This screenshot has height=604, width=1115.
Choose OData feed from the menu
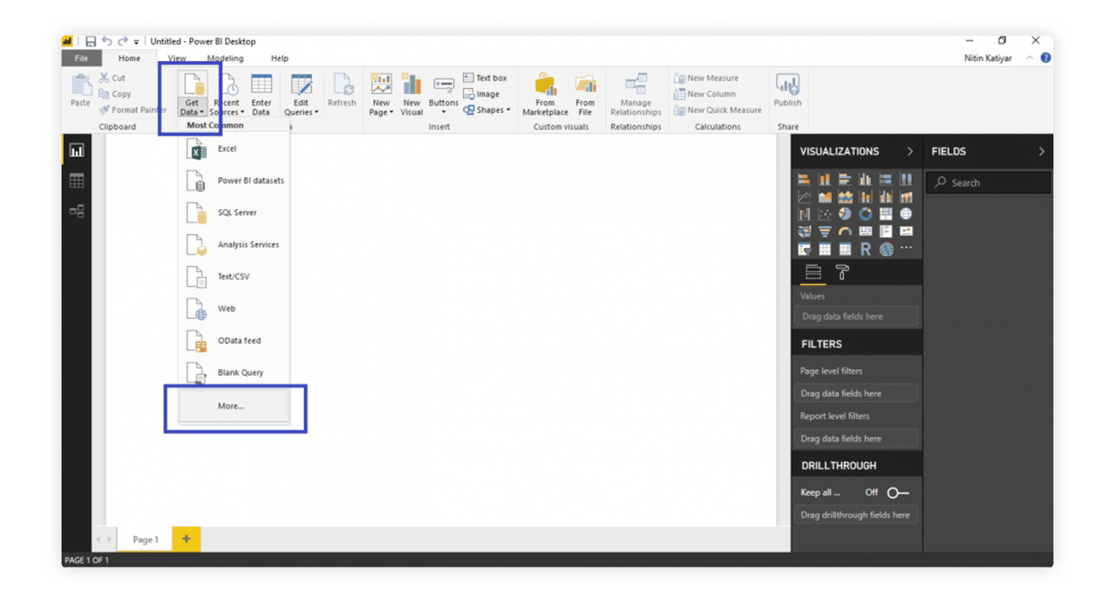pyautogui.click(x=233, y=340)
